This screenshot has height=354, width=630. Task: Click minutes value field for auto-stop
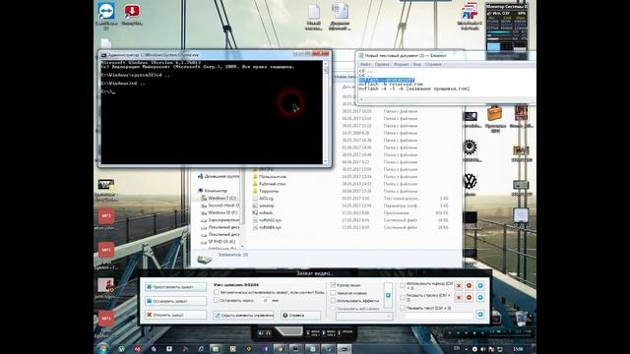(x=265, y=300)
